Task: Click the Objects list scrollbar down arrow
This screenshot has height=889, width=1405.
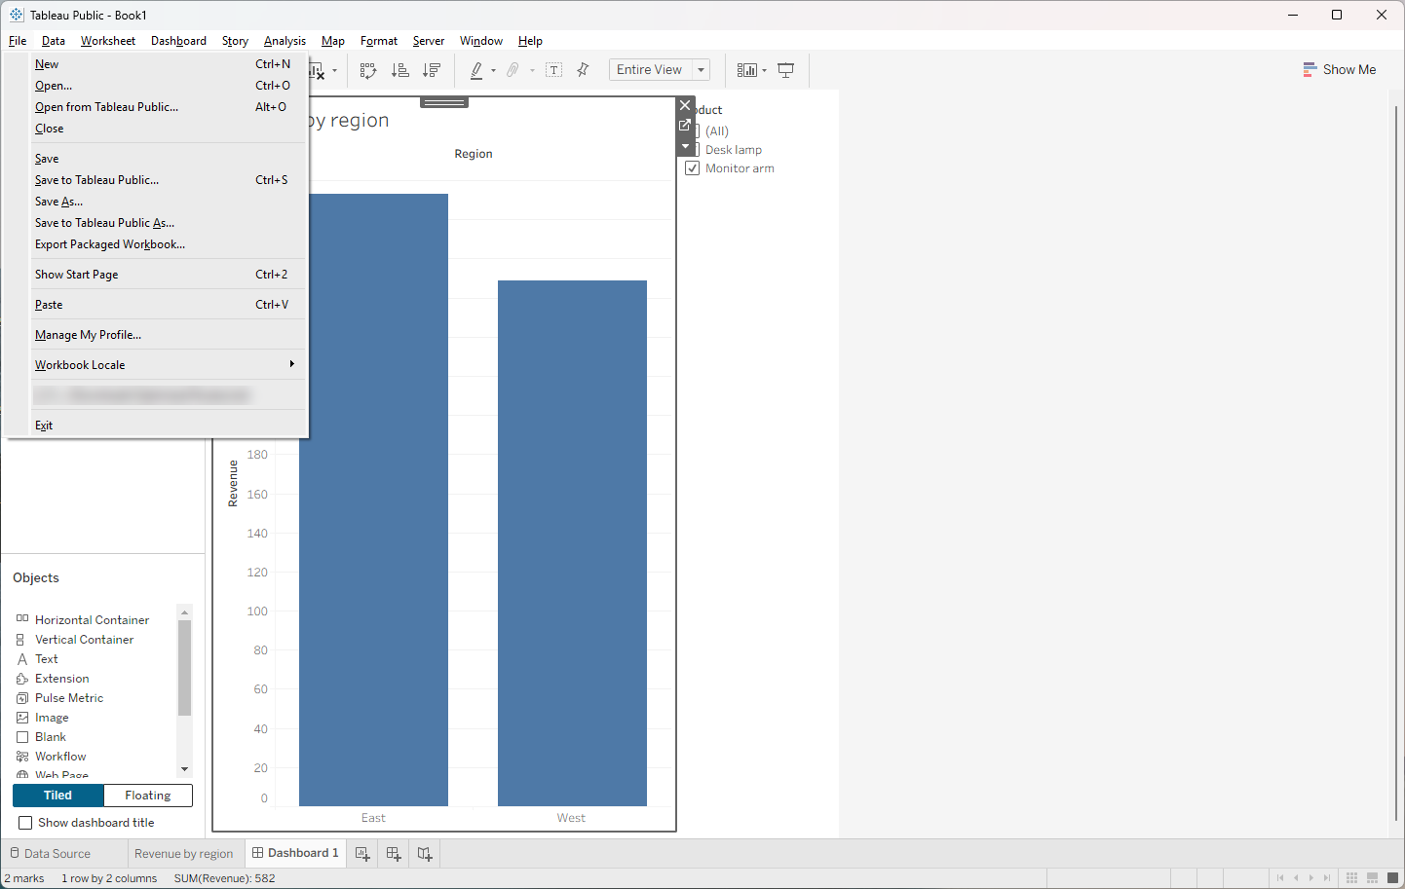Action: (185, 769)
